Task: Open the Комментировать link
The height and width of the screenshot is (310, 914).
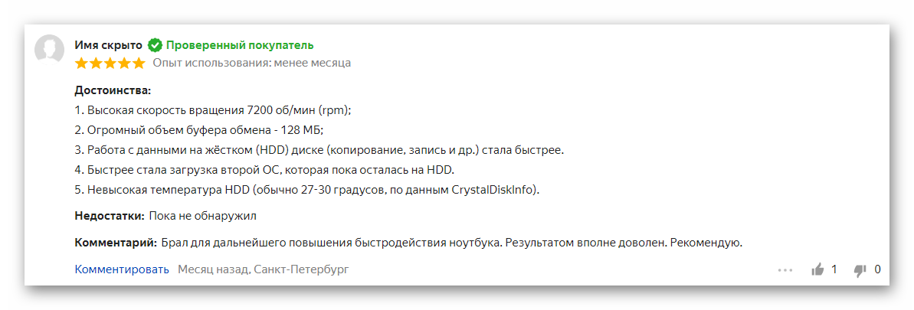Action: 122,269
